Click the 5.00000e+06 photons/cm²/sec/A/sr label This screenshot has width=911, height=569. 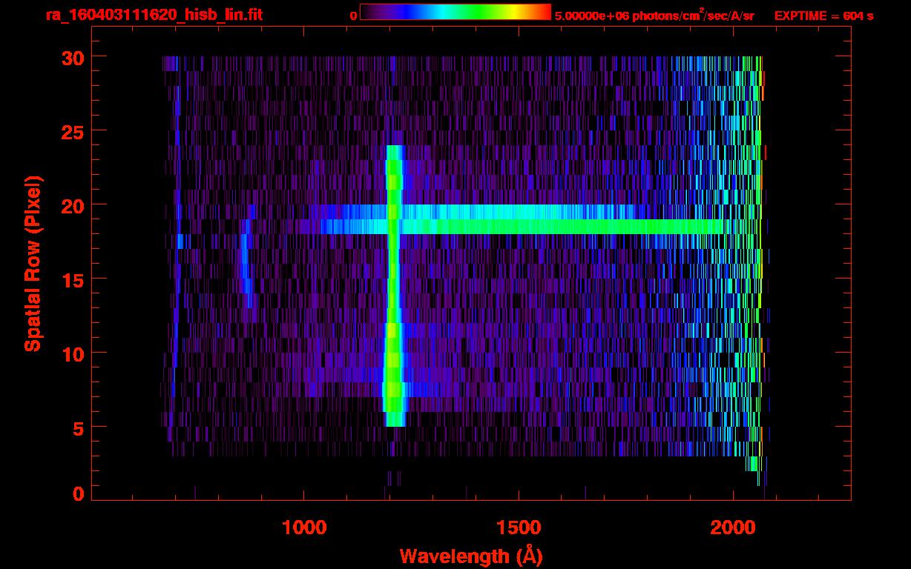coord(654,15)
